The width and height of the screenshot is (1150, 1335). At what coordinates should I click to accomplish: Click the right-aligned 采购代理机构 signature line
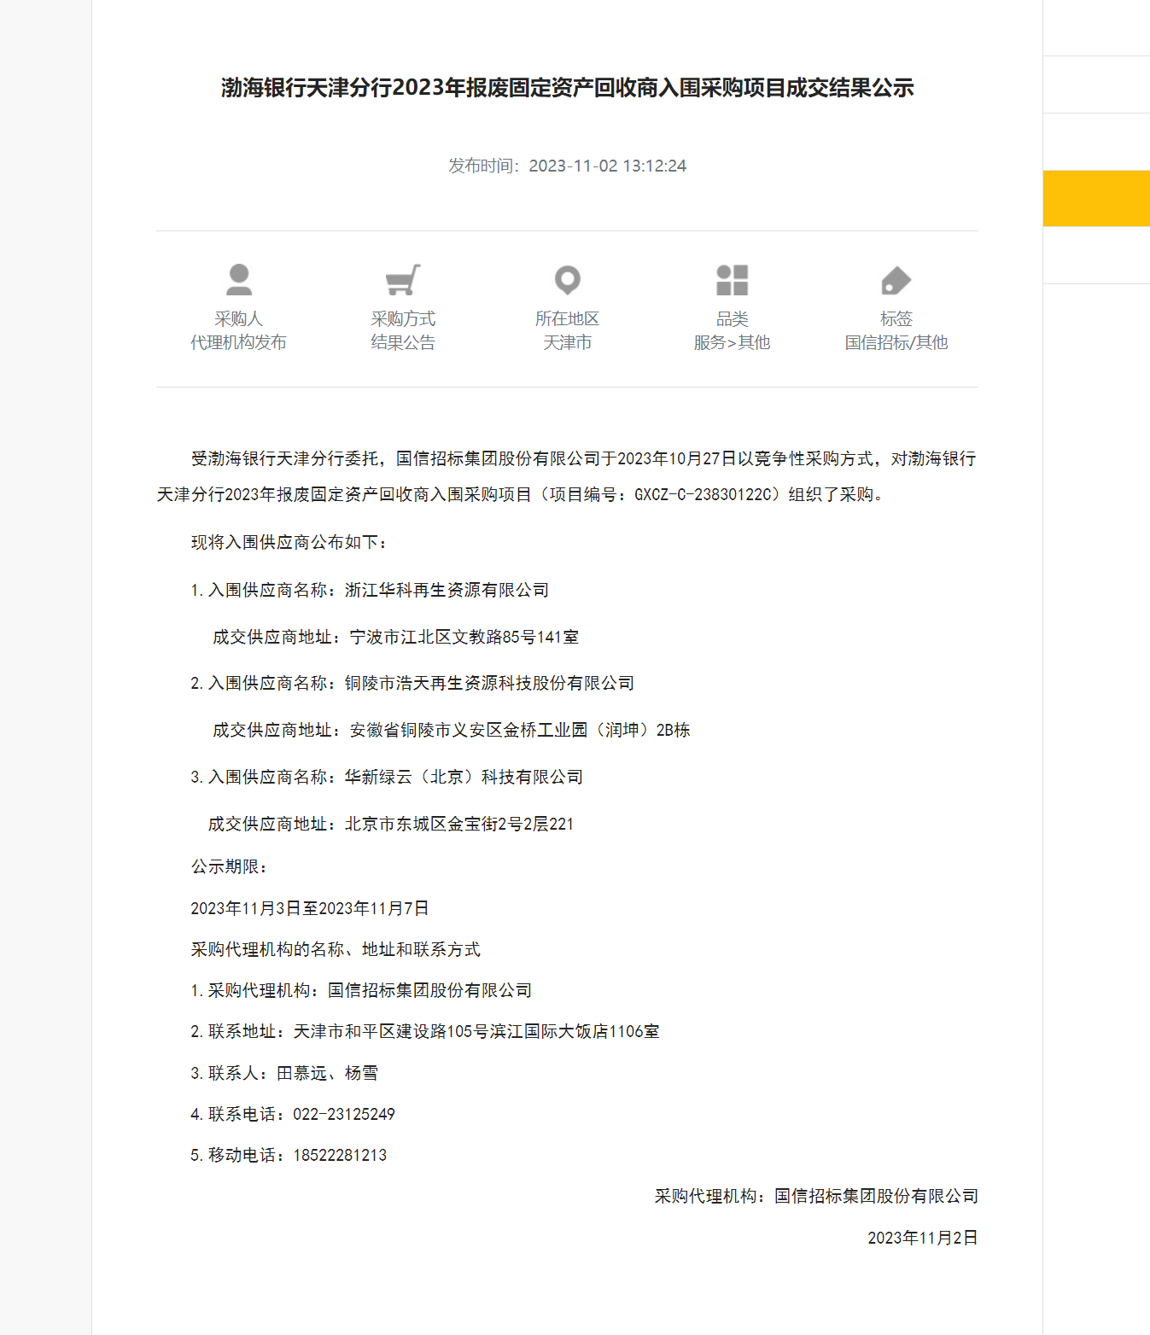click(816, 1196)
